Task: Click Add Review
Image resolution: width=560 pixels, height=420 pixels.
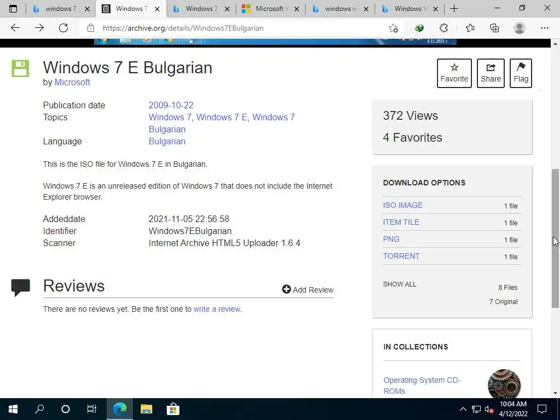Action: [x=308, y=290]
